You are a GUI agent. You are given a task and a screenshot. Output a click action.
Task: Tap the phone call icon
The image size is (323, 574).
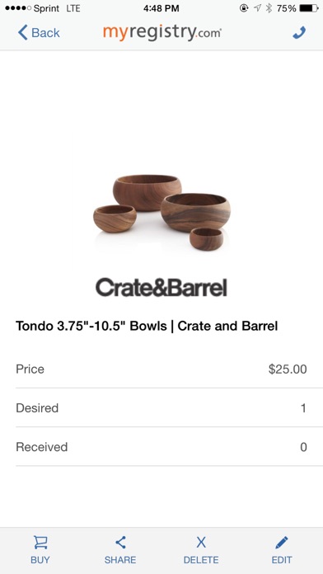click(x=299, y=33)
